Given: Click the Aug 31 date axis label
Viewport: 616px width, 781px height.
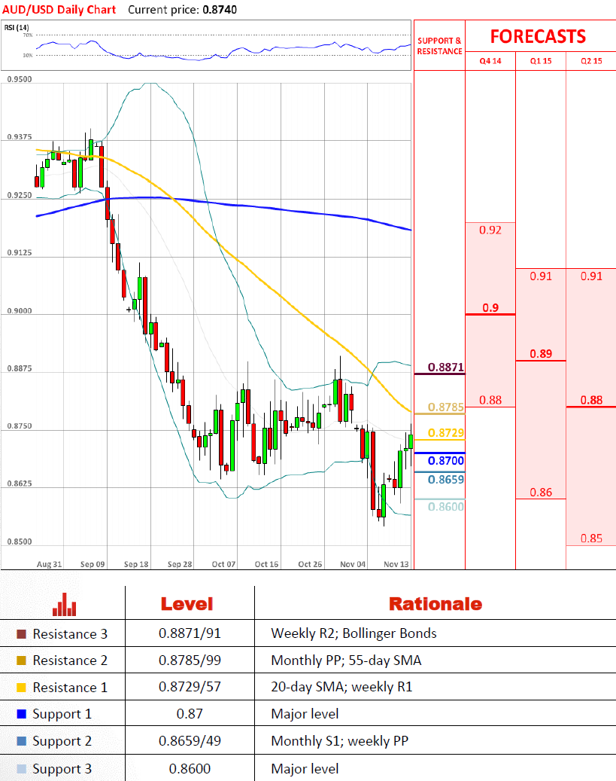Looking at the screenshot, I should coord(49,564).
